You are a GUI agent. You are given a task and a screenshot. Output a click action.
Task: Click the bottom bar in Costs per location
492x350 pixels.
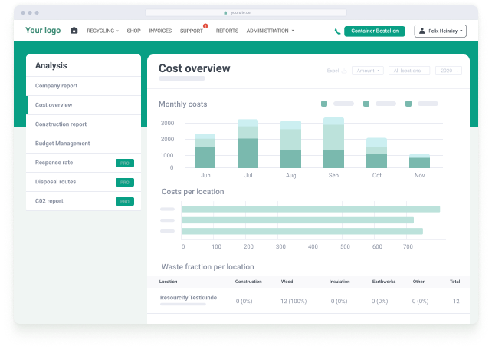coord(302,231)
